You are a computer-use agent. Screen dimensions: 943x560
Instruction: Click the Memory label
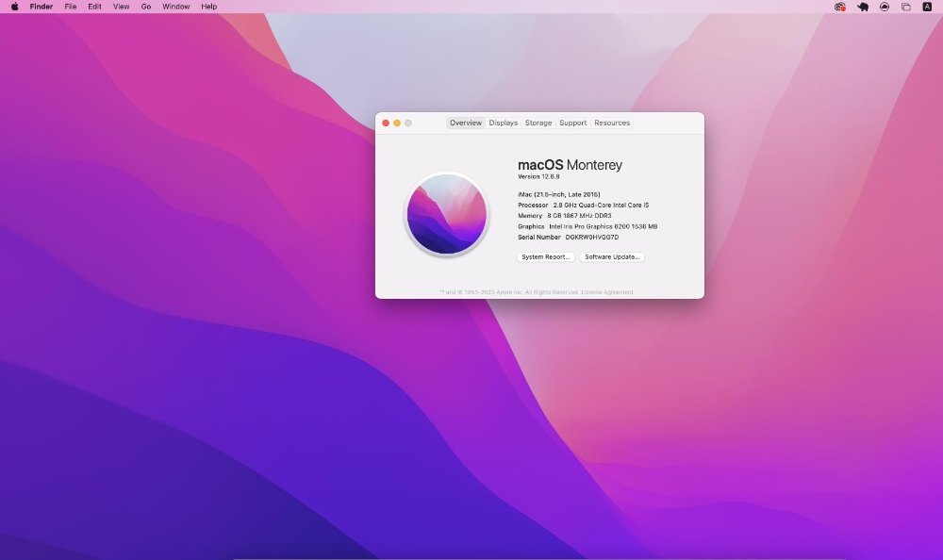click(x=530, y=216)
